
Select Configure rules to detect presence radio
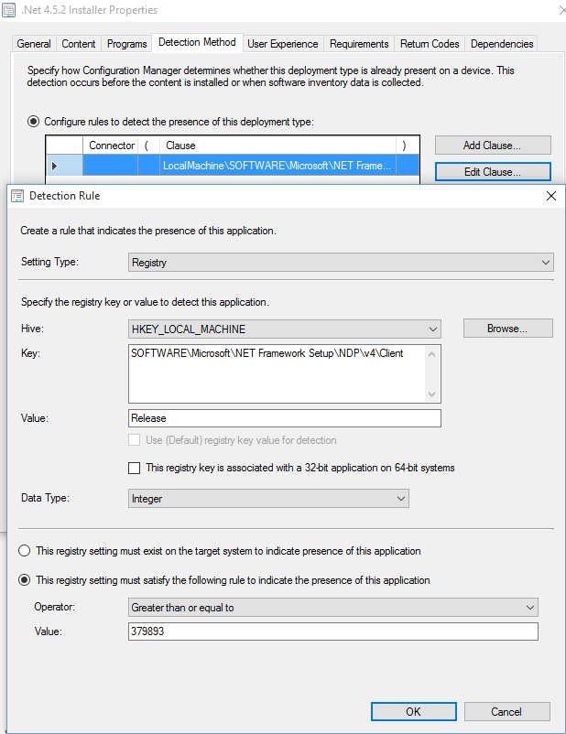[x=33, y=122]
